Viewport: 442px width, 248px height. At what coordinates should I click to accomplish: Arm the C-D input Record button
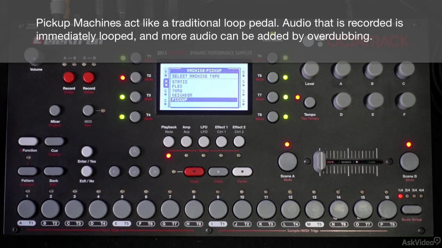coord(89,78)
